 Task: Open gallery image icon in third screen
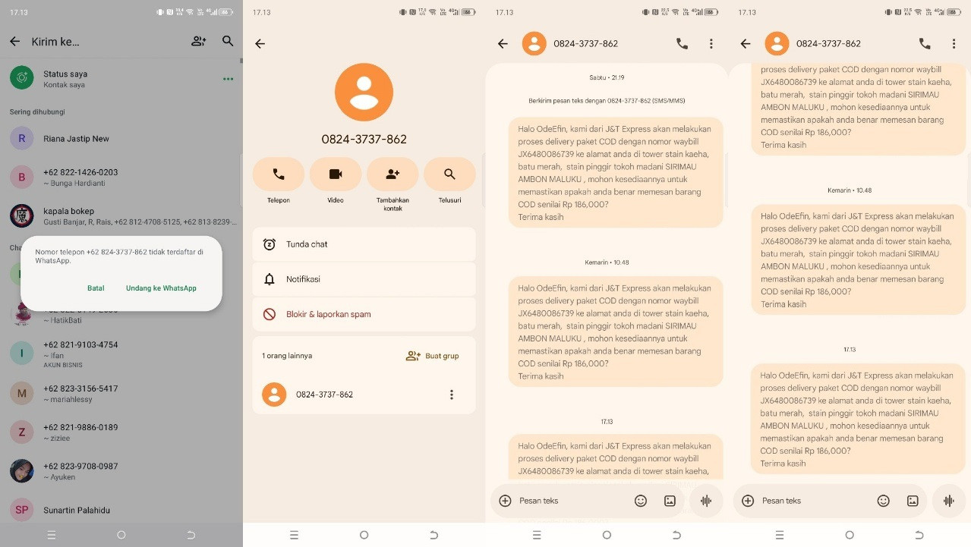(x=670, y=501)
